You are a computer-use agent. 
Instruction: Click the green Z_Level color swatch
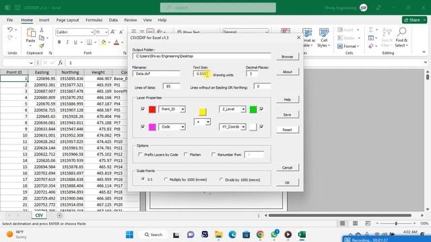point(253,109)
